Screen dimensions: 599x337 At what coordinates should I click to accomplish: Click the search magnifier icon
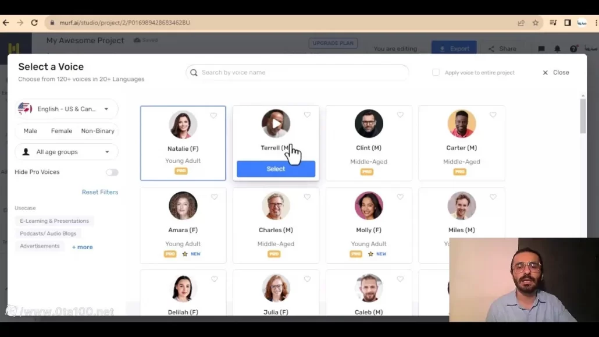pyautogui.click(x=194, y=73)
